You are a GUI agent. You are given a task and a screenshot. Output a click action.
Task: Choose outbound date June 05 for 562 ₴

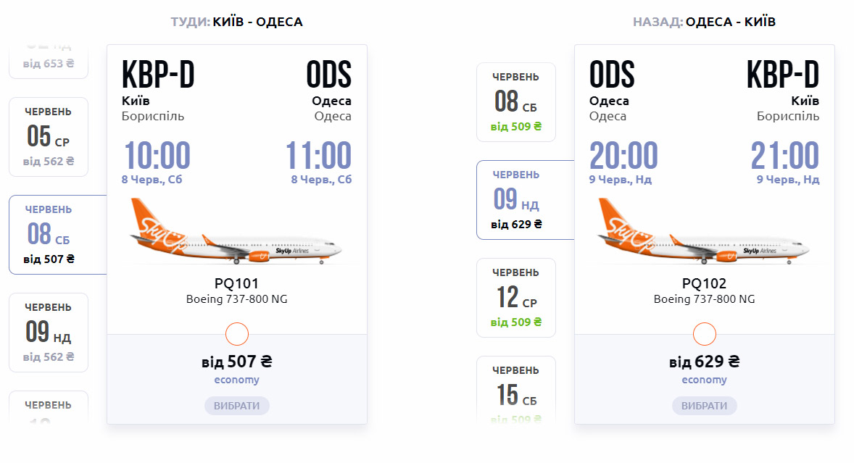49,137
